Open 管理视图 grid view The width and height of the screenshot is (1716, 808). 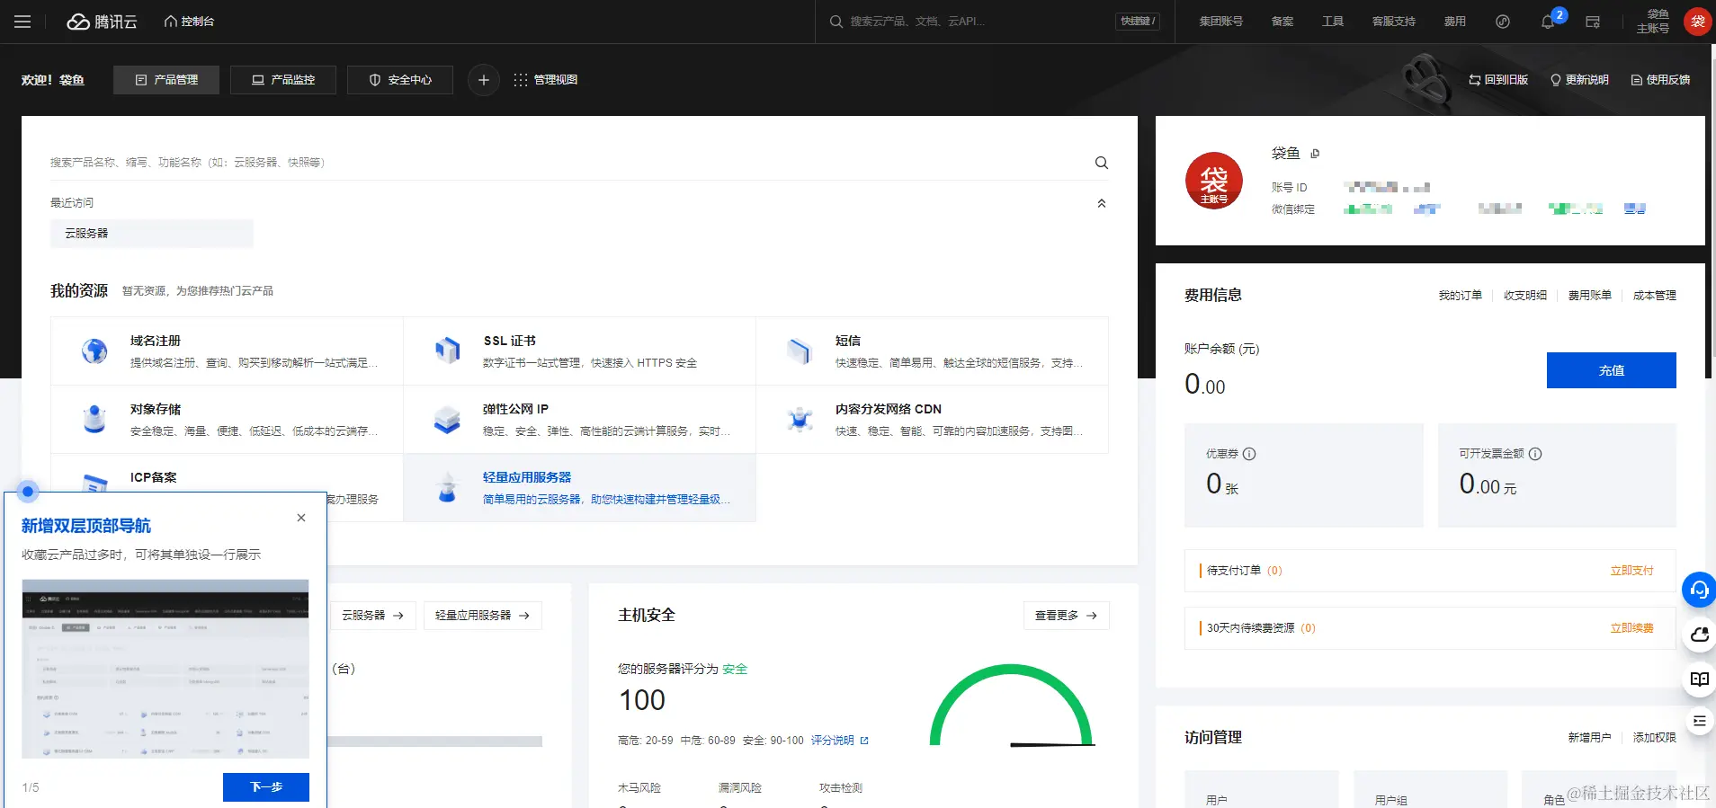pos(545,80)
